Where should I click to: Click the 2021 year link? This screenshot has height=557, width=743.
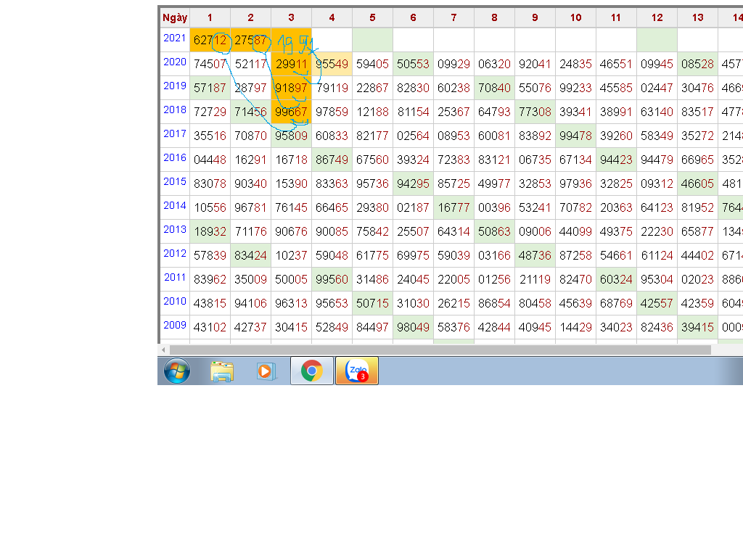tap(174, 38)
